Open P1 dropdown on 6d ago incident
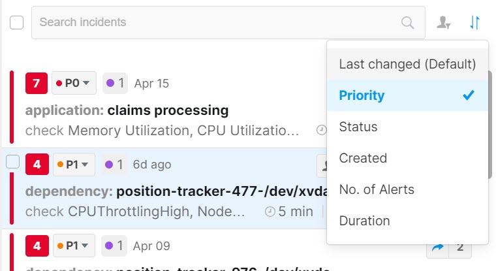The width and height of the screenshot is (496, 271). pyautogui.click(x=74, y=165)
